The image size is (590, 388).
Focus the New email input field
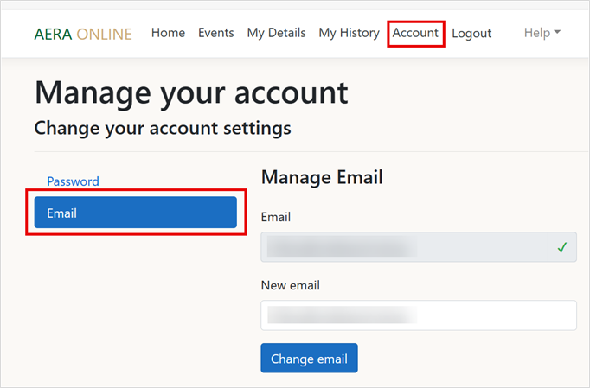coord(418,315)
